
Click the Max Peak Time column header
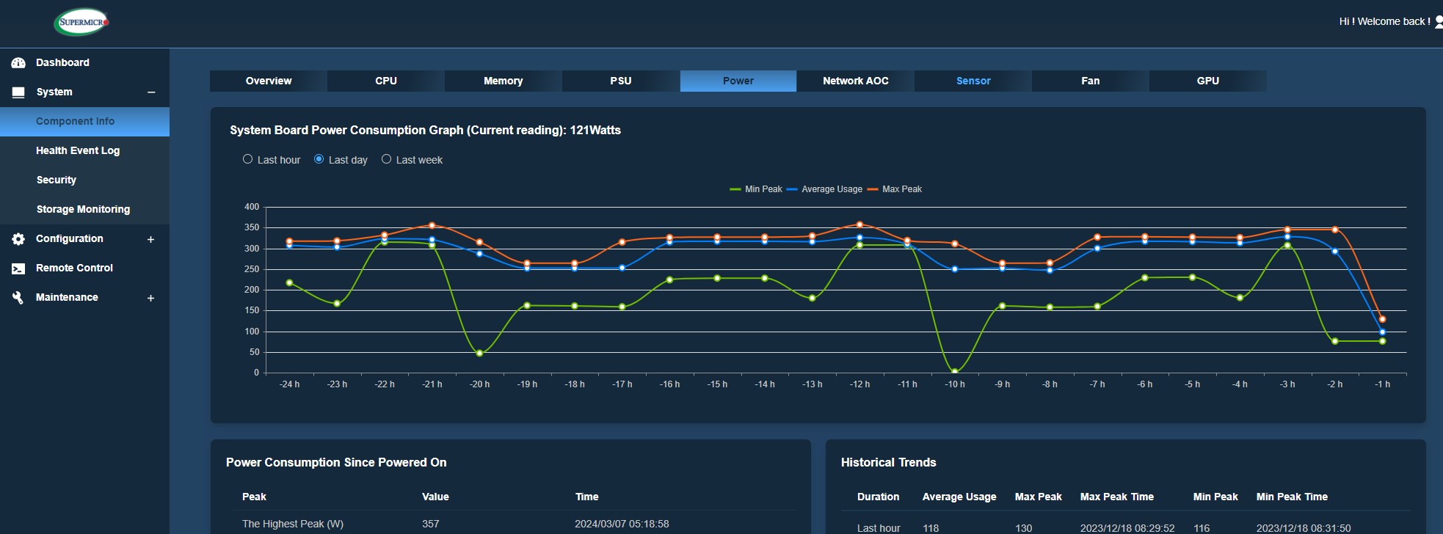pos(1117,497)
